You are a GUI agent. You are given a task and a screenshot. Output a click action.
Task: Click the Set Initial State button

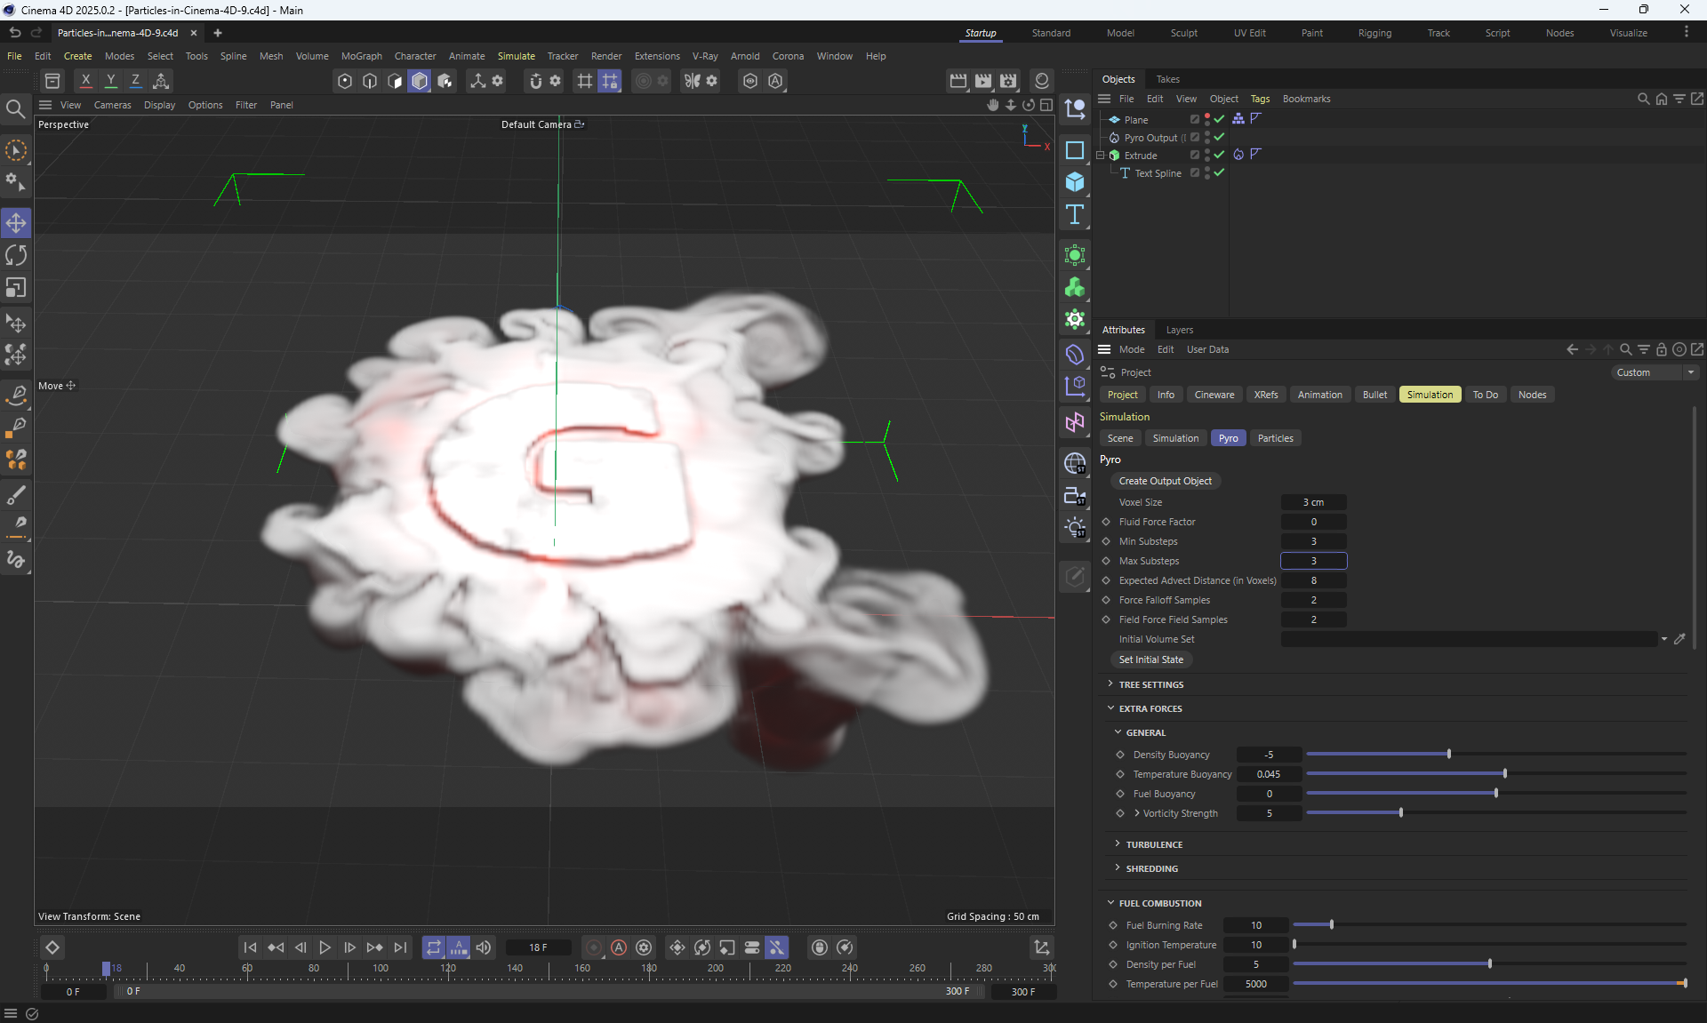(1150, 659)
